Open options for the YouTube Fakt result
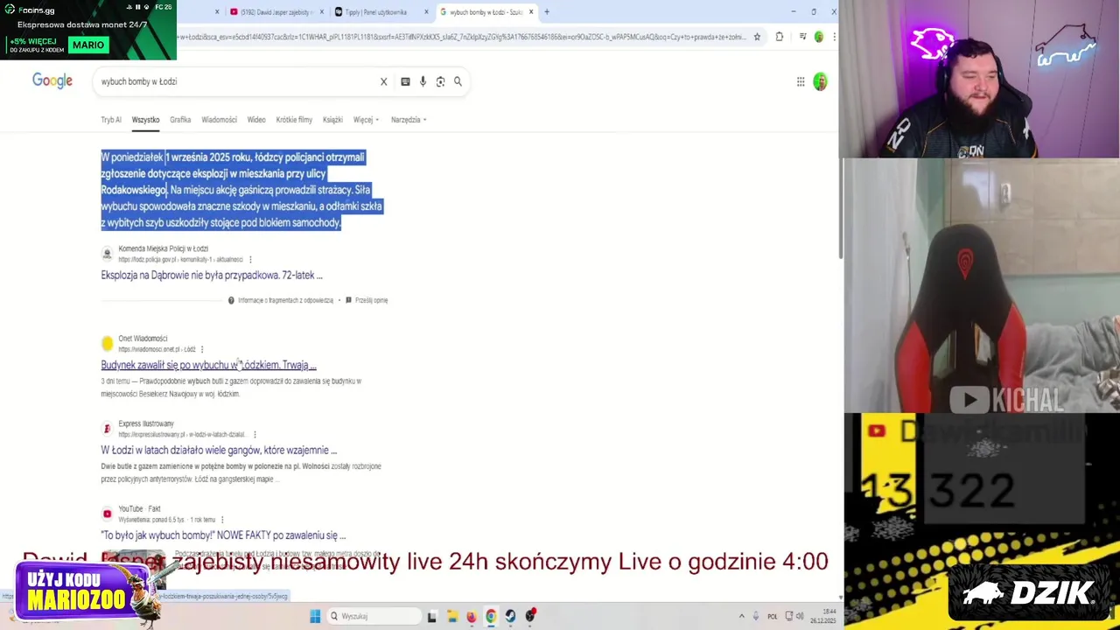The height and width of the screenshot is (630, 1120). tap(222, 520)
